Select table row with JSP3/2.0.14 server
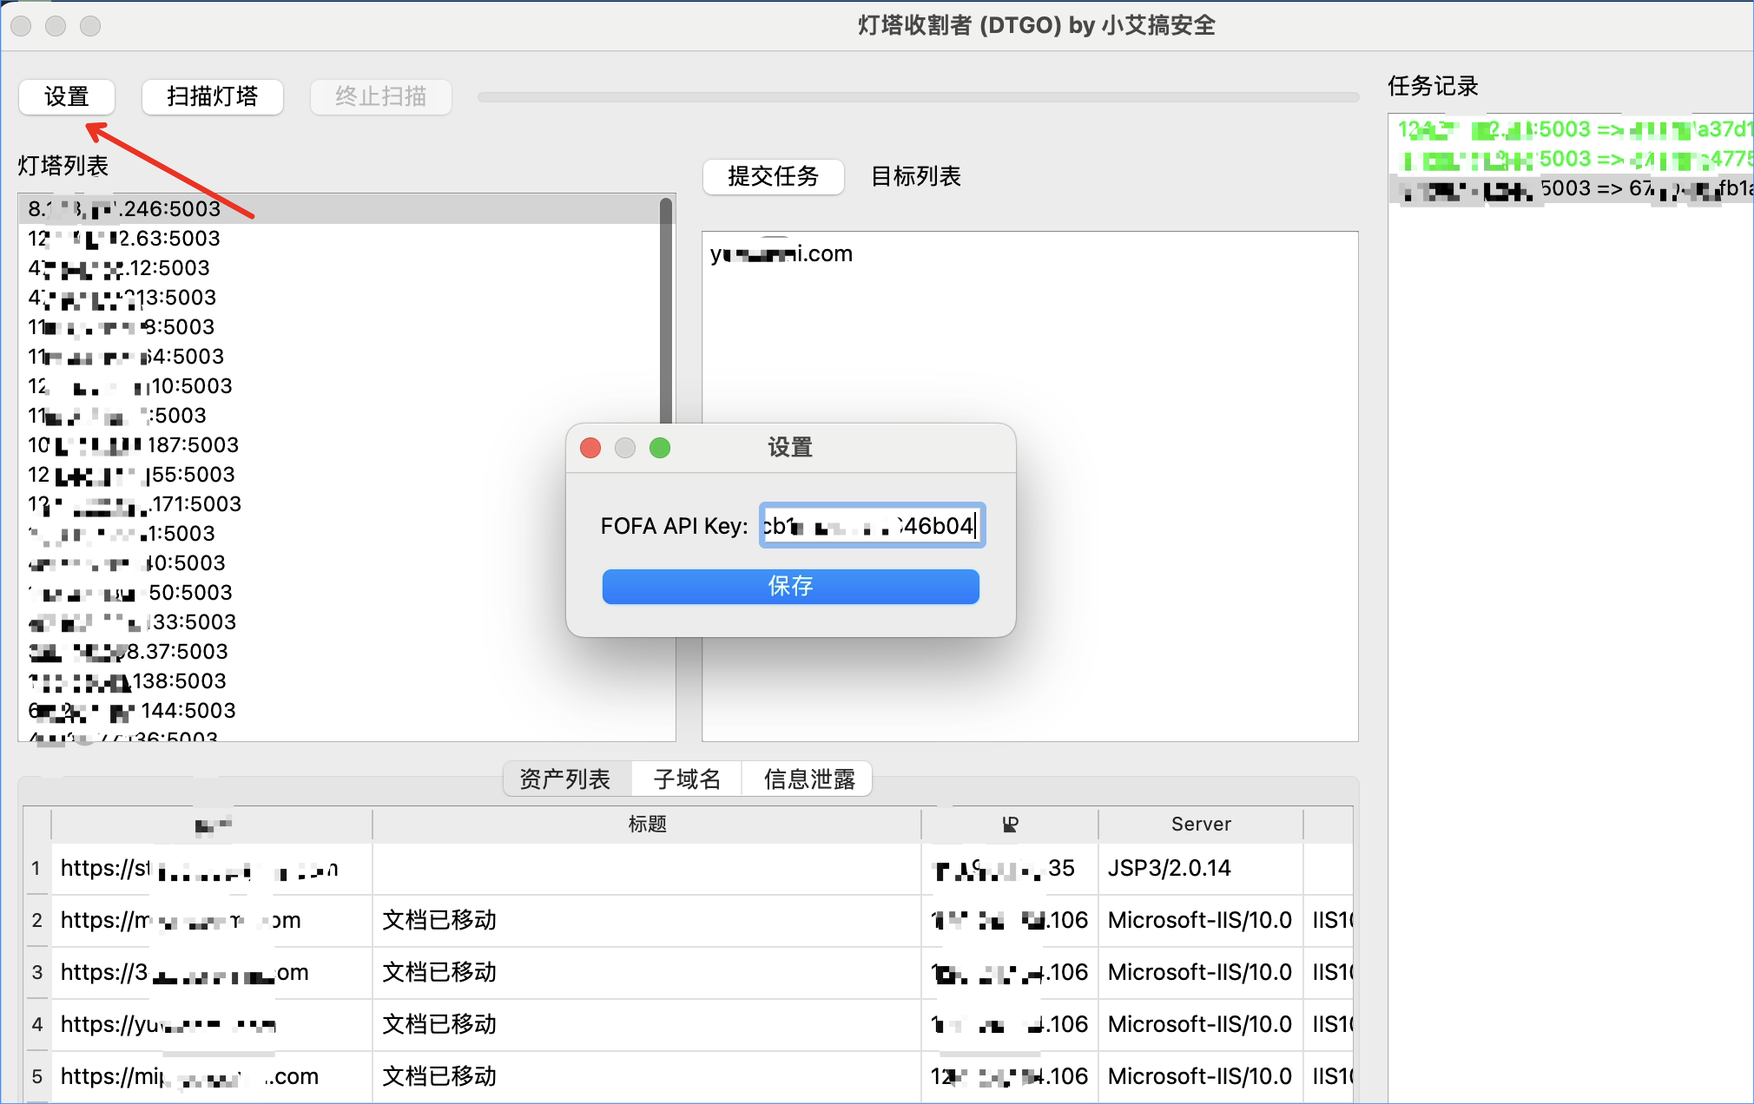 (1169, 868)
